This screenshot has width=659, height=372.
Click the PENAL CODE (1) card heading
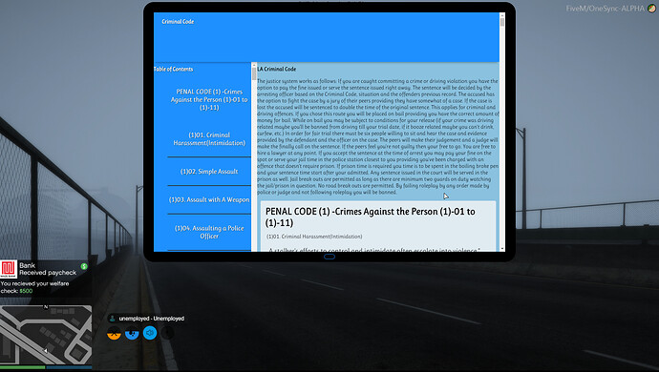click(371, 217)
